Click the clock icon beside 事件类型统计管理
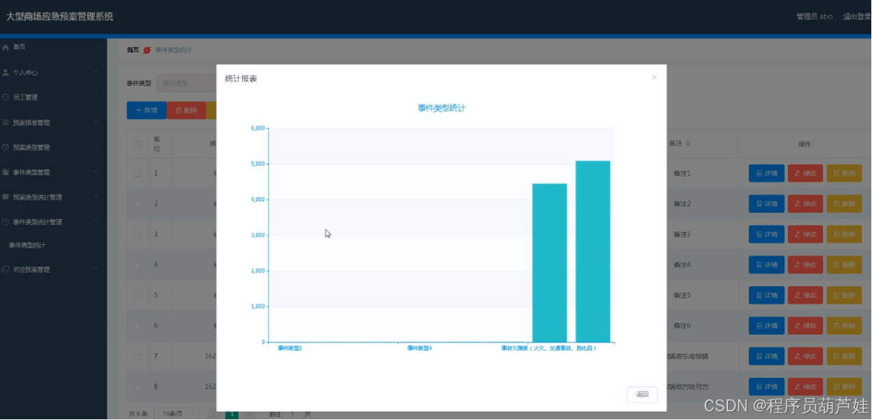The height and width of the screenshot is (420, 872). [6, 222]
